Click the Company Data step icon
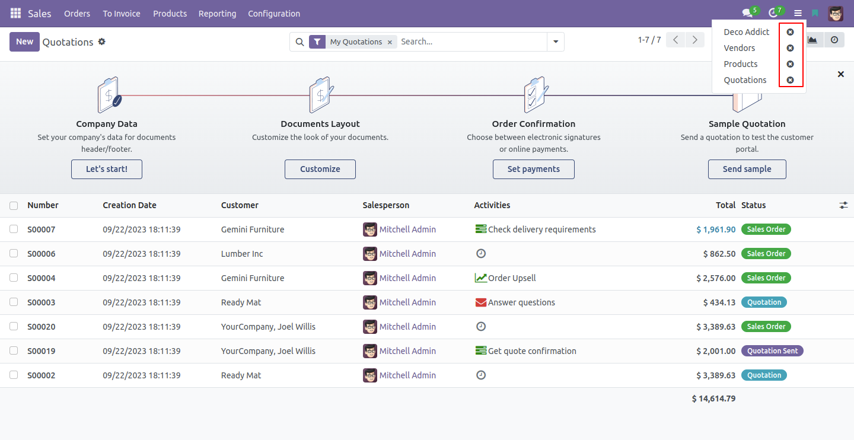This screenshot has width=854, height=440. (x=108, y=95)
